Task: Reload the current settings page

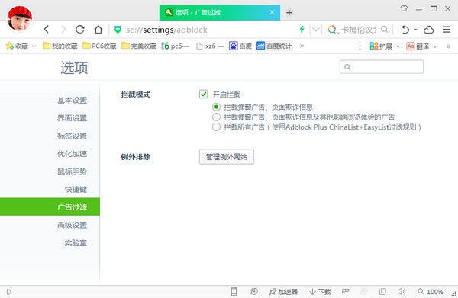Action: [x=80, y=30]
